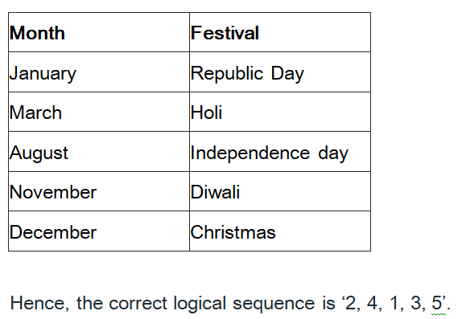Click the word 'logical' in the sentence
Viewport: 462px width, 319px height.
click(200, 304)
